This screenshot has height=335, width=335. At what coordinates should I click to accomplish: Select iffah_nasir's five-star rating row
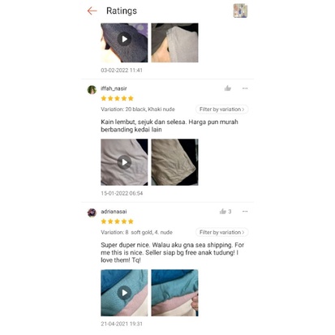click(x=118, y=98)
